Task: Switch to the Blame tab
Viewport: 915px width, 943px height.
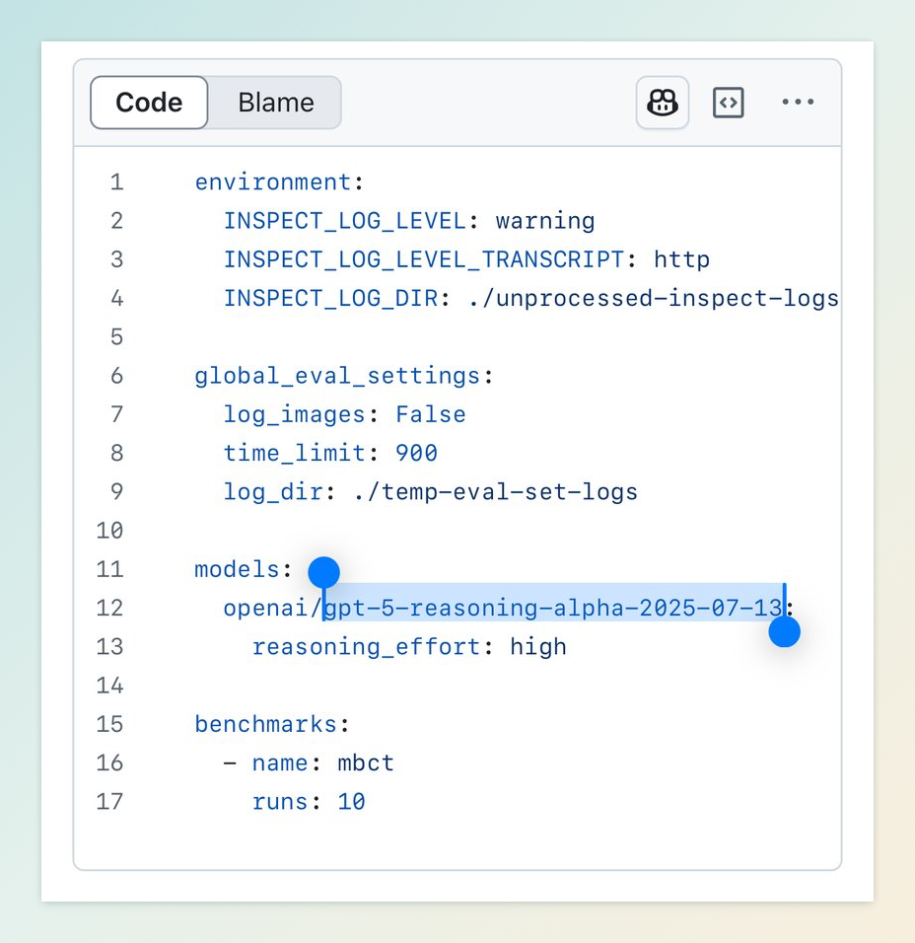Action: tap(276, 103)
